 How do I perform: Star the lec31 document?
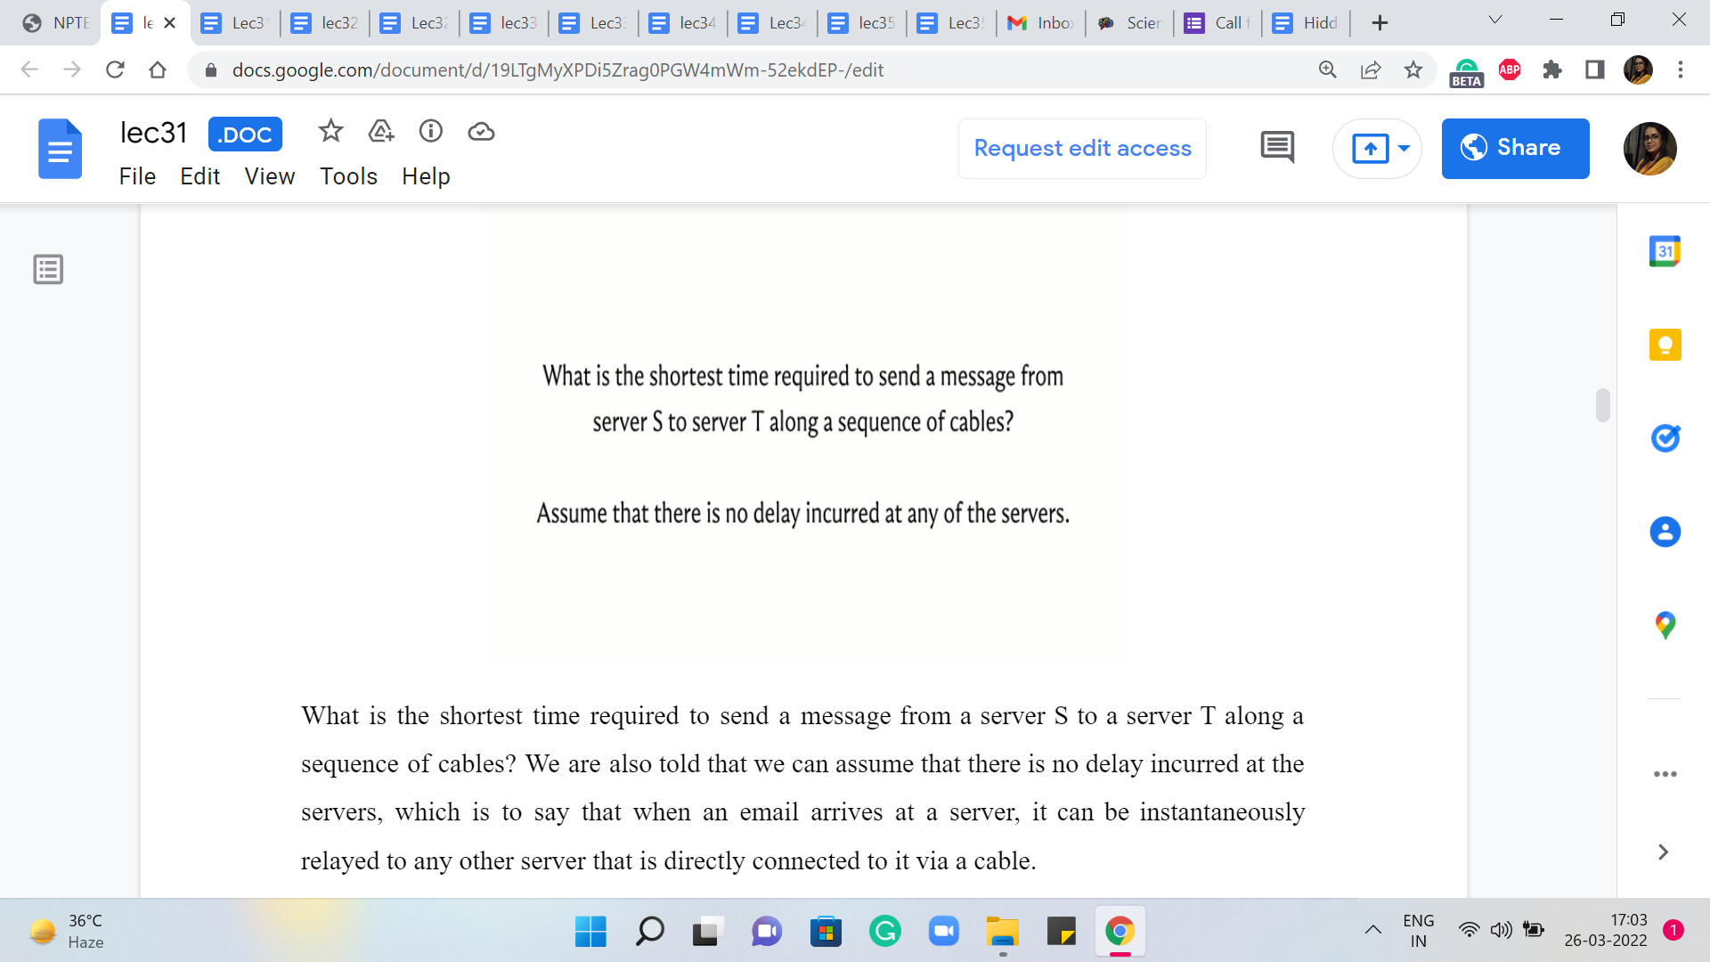pos(330,132)
